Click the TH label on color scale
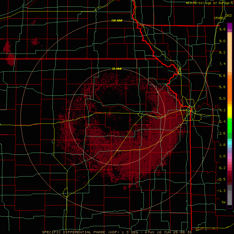 tap(223, 203)
